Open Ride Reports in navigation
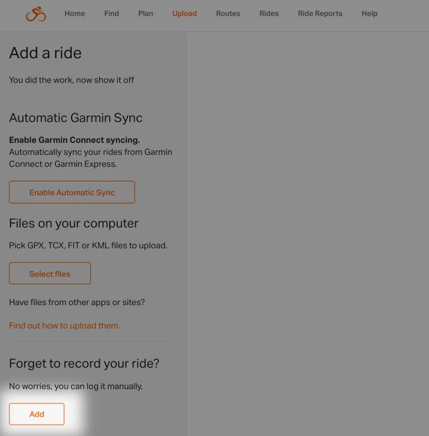Viewport: 429px width, 436px height. (320, 13)
